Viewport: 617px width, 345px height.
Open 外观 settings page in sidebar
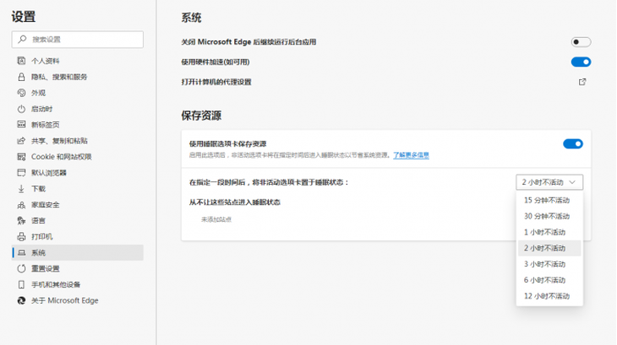pyautogui.click(x=39, y=93)
